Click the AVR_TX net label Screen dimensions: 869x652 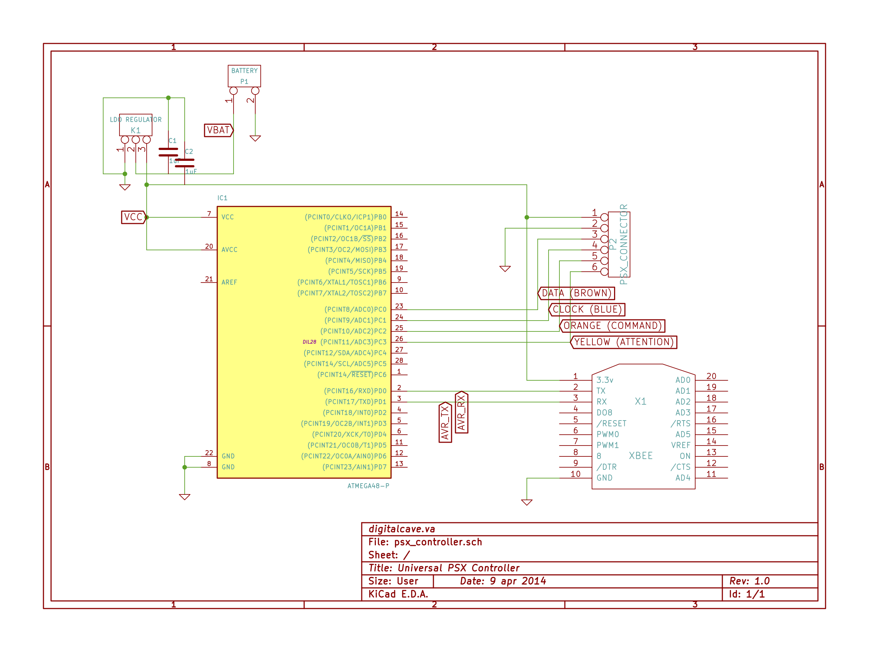445,422
